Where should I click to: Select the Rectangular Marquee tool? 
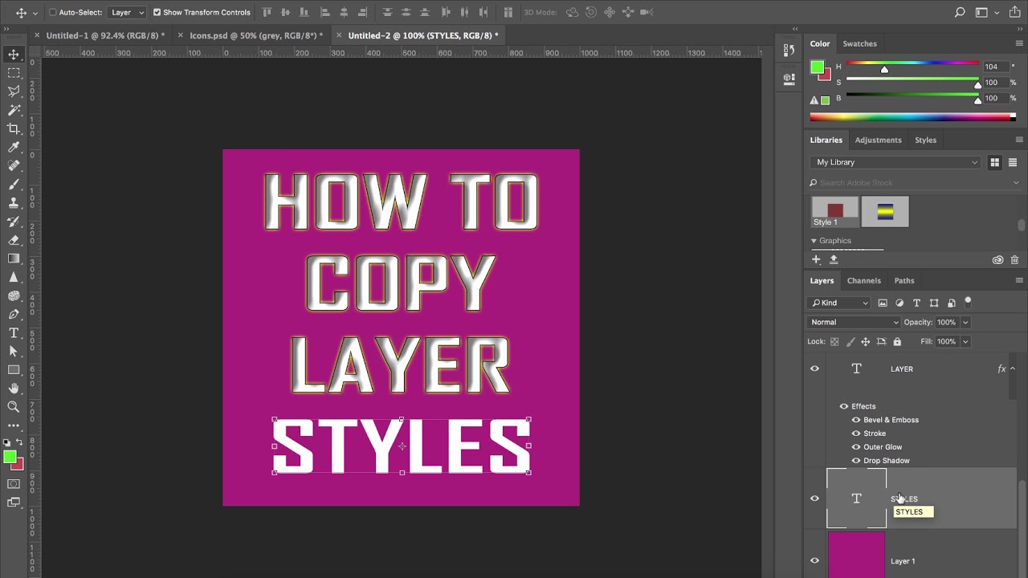pos(14,73)
